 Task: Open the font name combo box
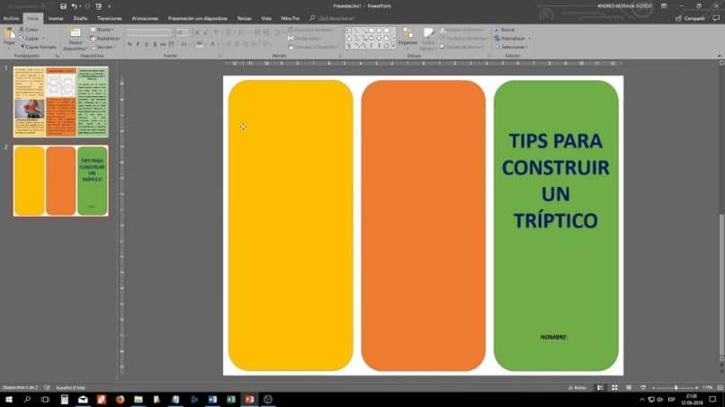click(x=149, y=32)
